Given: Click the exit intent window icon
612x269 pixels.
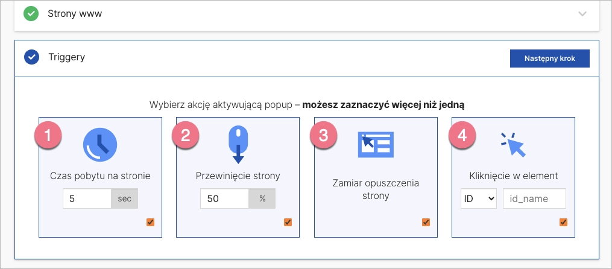Looking at the screenshot, I should coord(376,145).
